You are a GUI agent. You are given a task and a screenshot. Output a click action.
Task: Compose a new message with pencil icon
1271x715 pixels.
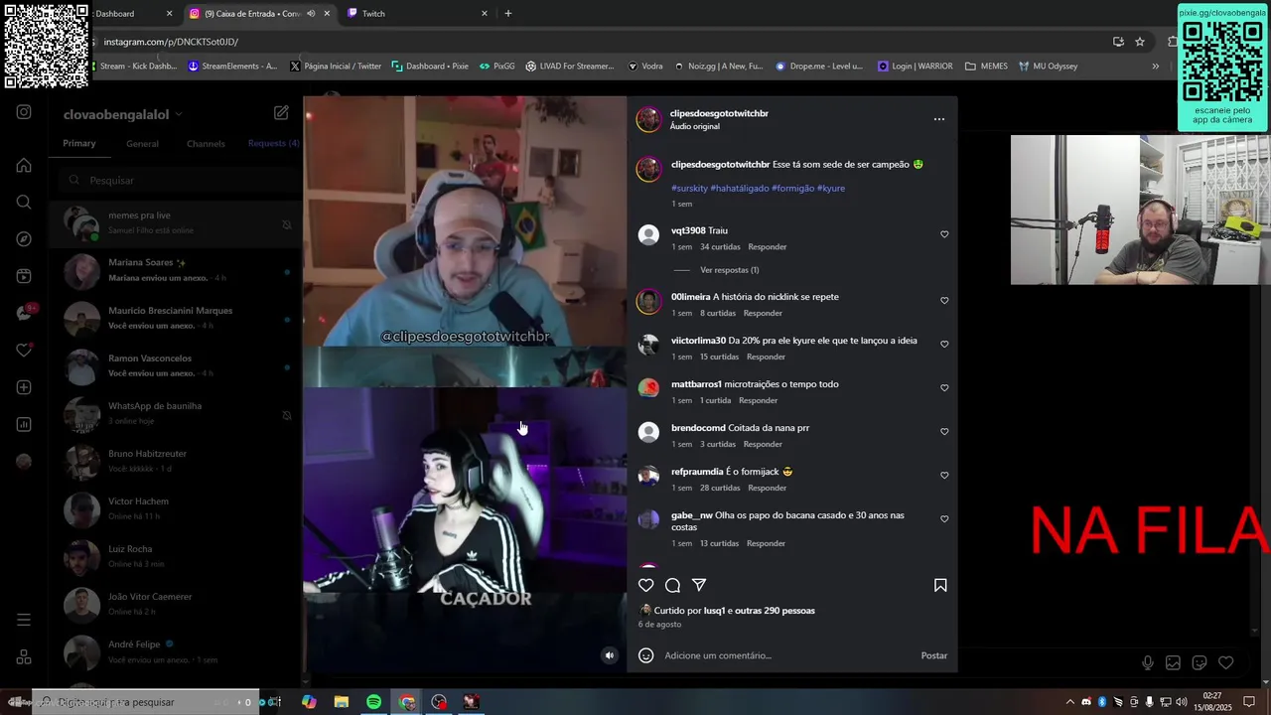click(x=281, y=113)
